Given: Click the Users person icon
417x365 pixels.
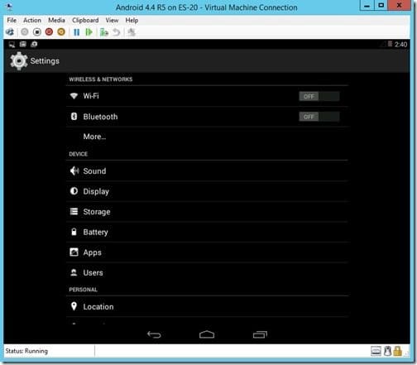Looking at the screenshot, I should click(74, 272).
